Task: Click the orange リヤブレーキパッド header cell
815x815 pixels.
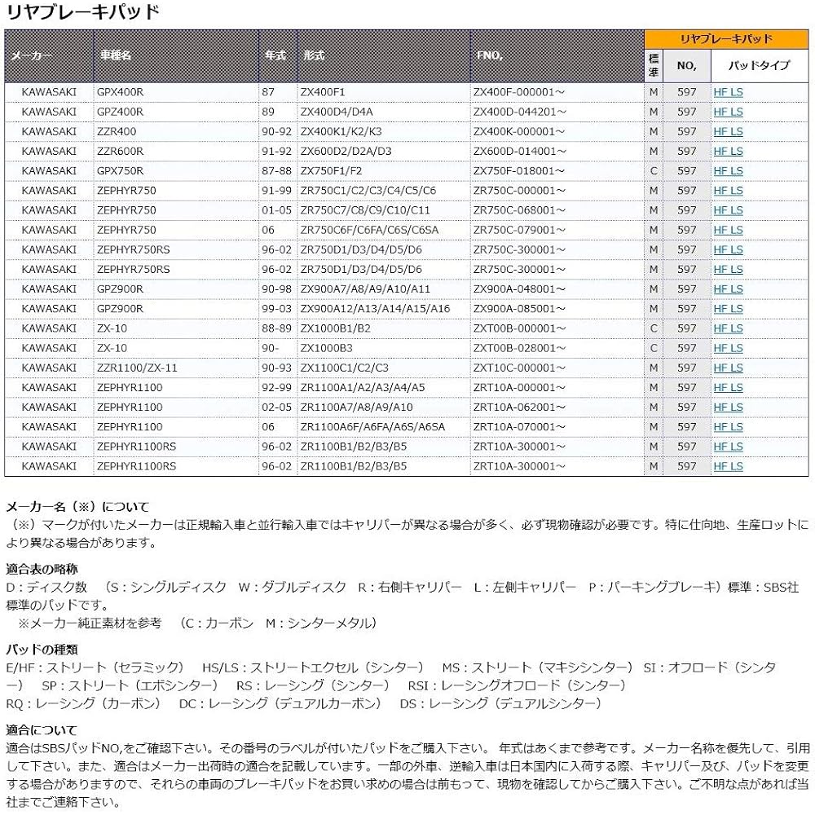Action: (726, 39)
